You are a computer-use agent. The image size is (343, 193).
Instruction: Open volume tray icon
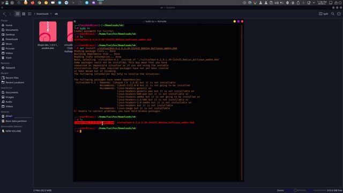(x=277, y=3)
